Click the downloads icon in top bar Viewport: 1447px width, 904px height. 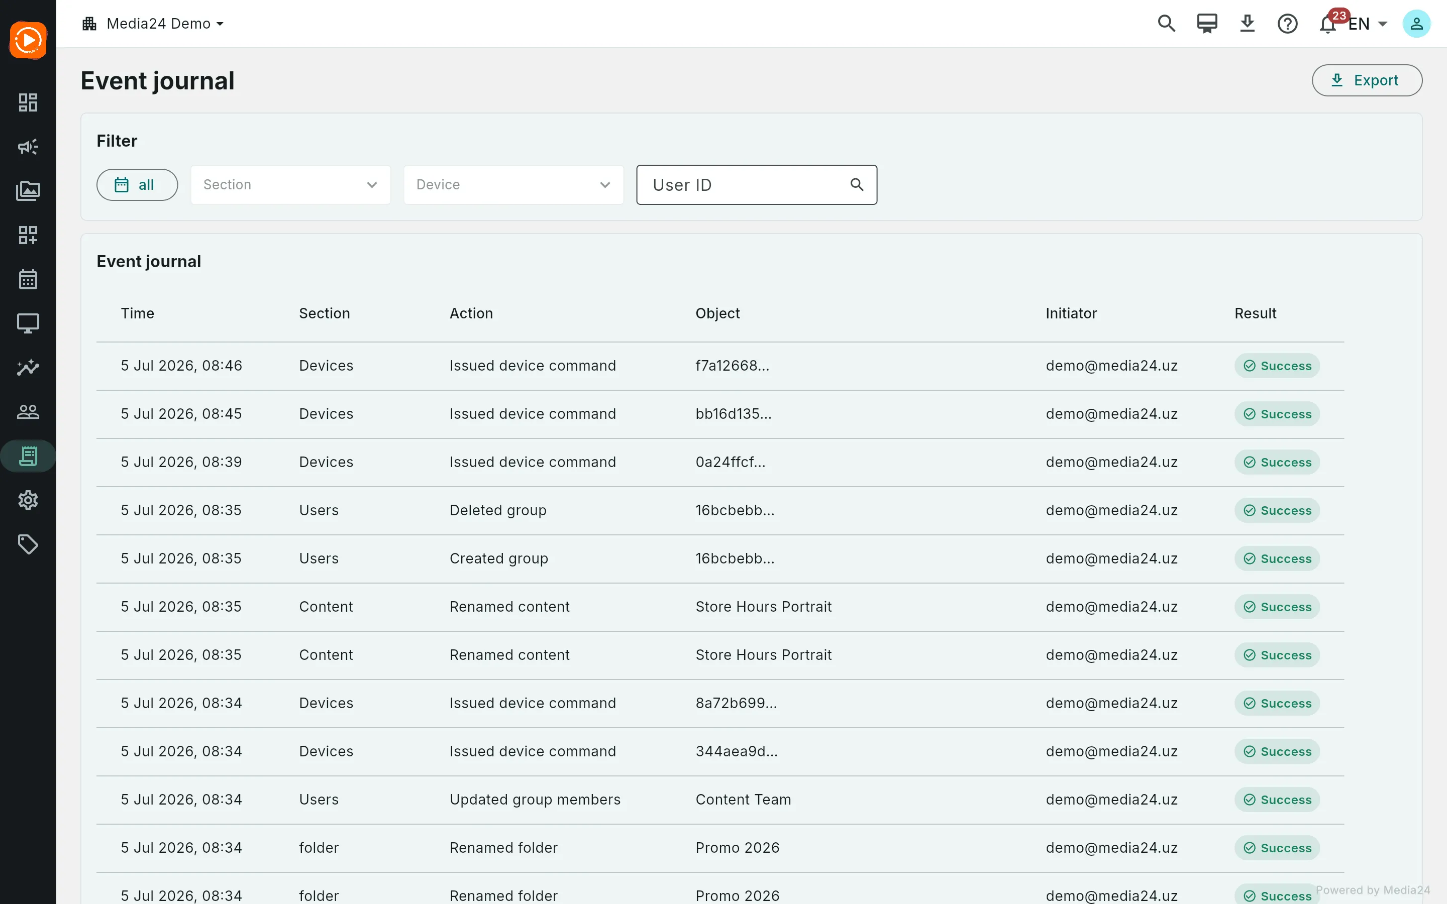(x=1248, y=24)
